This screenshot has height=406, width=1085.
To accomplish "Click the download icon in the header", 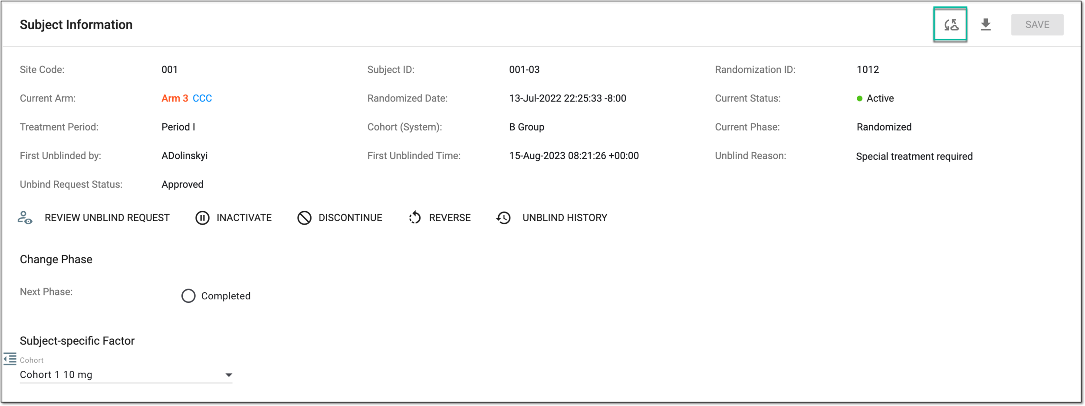I will (x=986, y=24).
